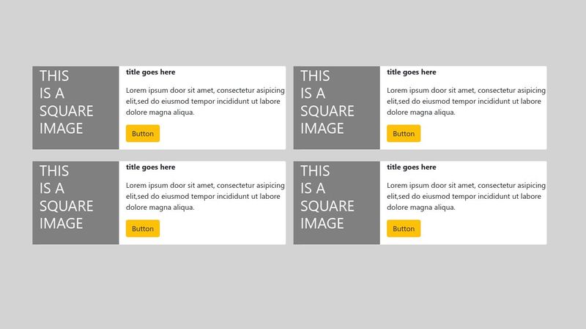Image resolution: width=586 pixels, height=329 pixels.
Task: Click the top-left card's "title goes here" heading
Action: 151,72
